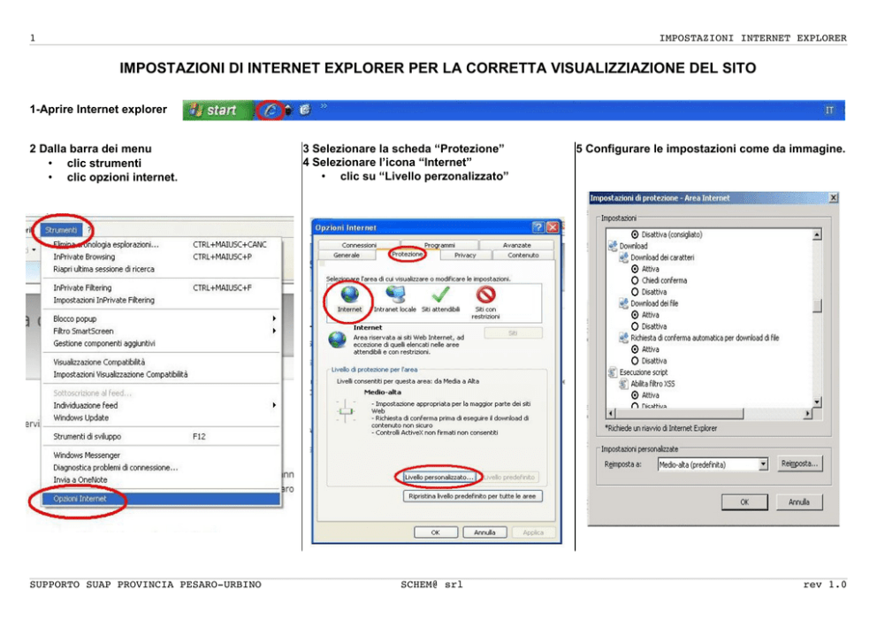
Task: Launch Internet Explorer from the quick launch bar
Action: coord(271,111)
